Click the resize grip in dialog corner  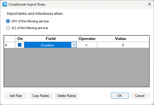pos(152,103)
